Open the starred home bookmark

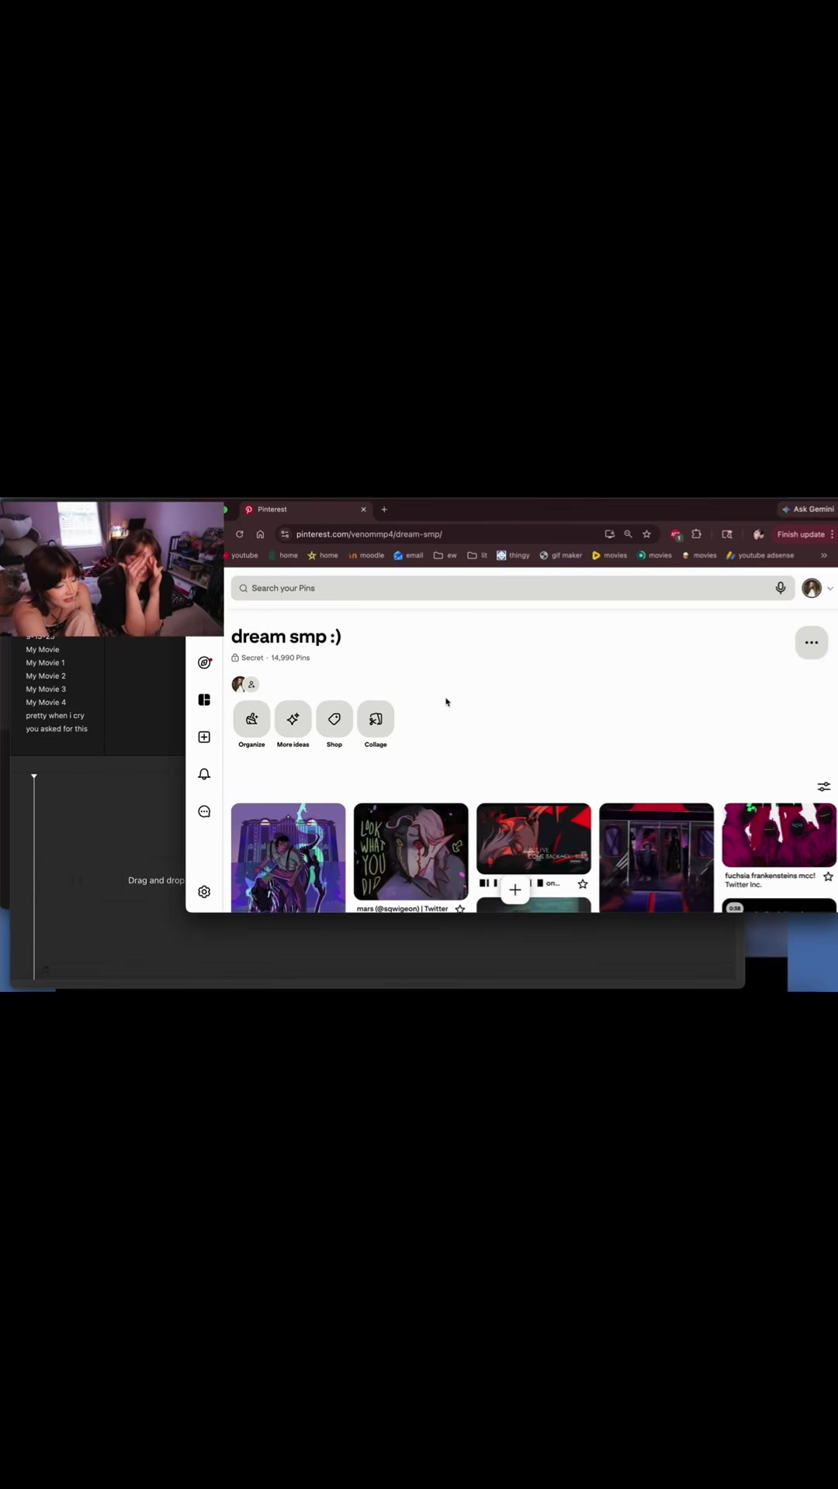pos(323,555)
